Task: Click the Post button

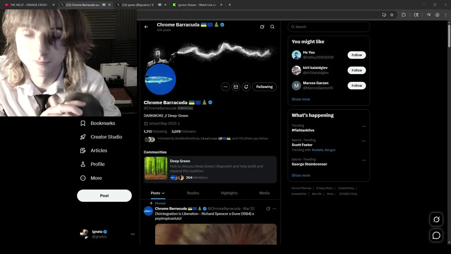Action: click(104, 196)
